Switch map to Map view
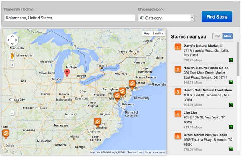Screen dimensions: 242x157 (x=146, y=33)
